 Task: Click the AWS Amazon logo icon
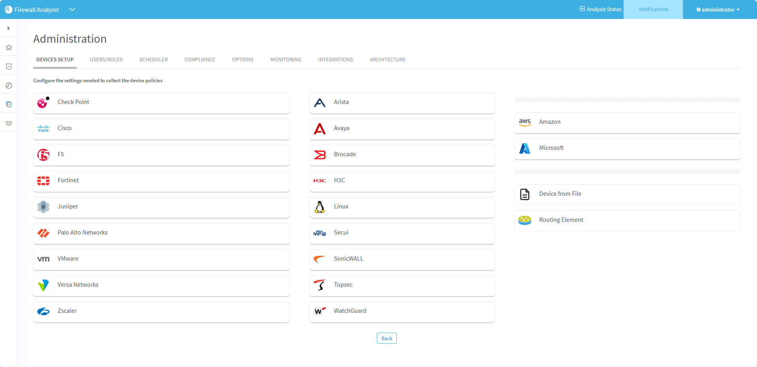pyautogui.click(x=525, y=122)
